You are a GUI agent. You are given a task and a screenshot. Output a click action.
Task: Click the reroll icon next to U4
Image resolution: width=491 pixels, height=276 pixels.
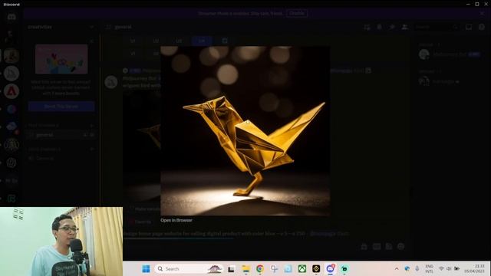pyautogui.click(x=225, y=41)
